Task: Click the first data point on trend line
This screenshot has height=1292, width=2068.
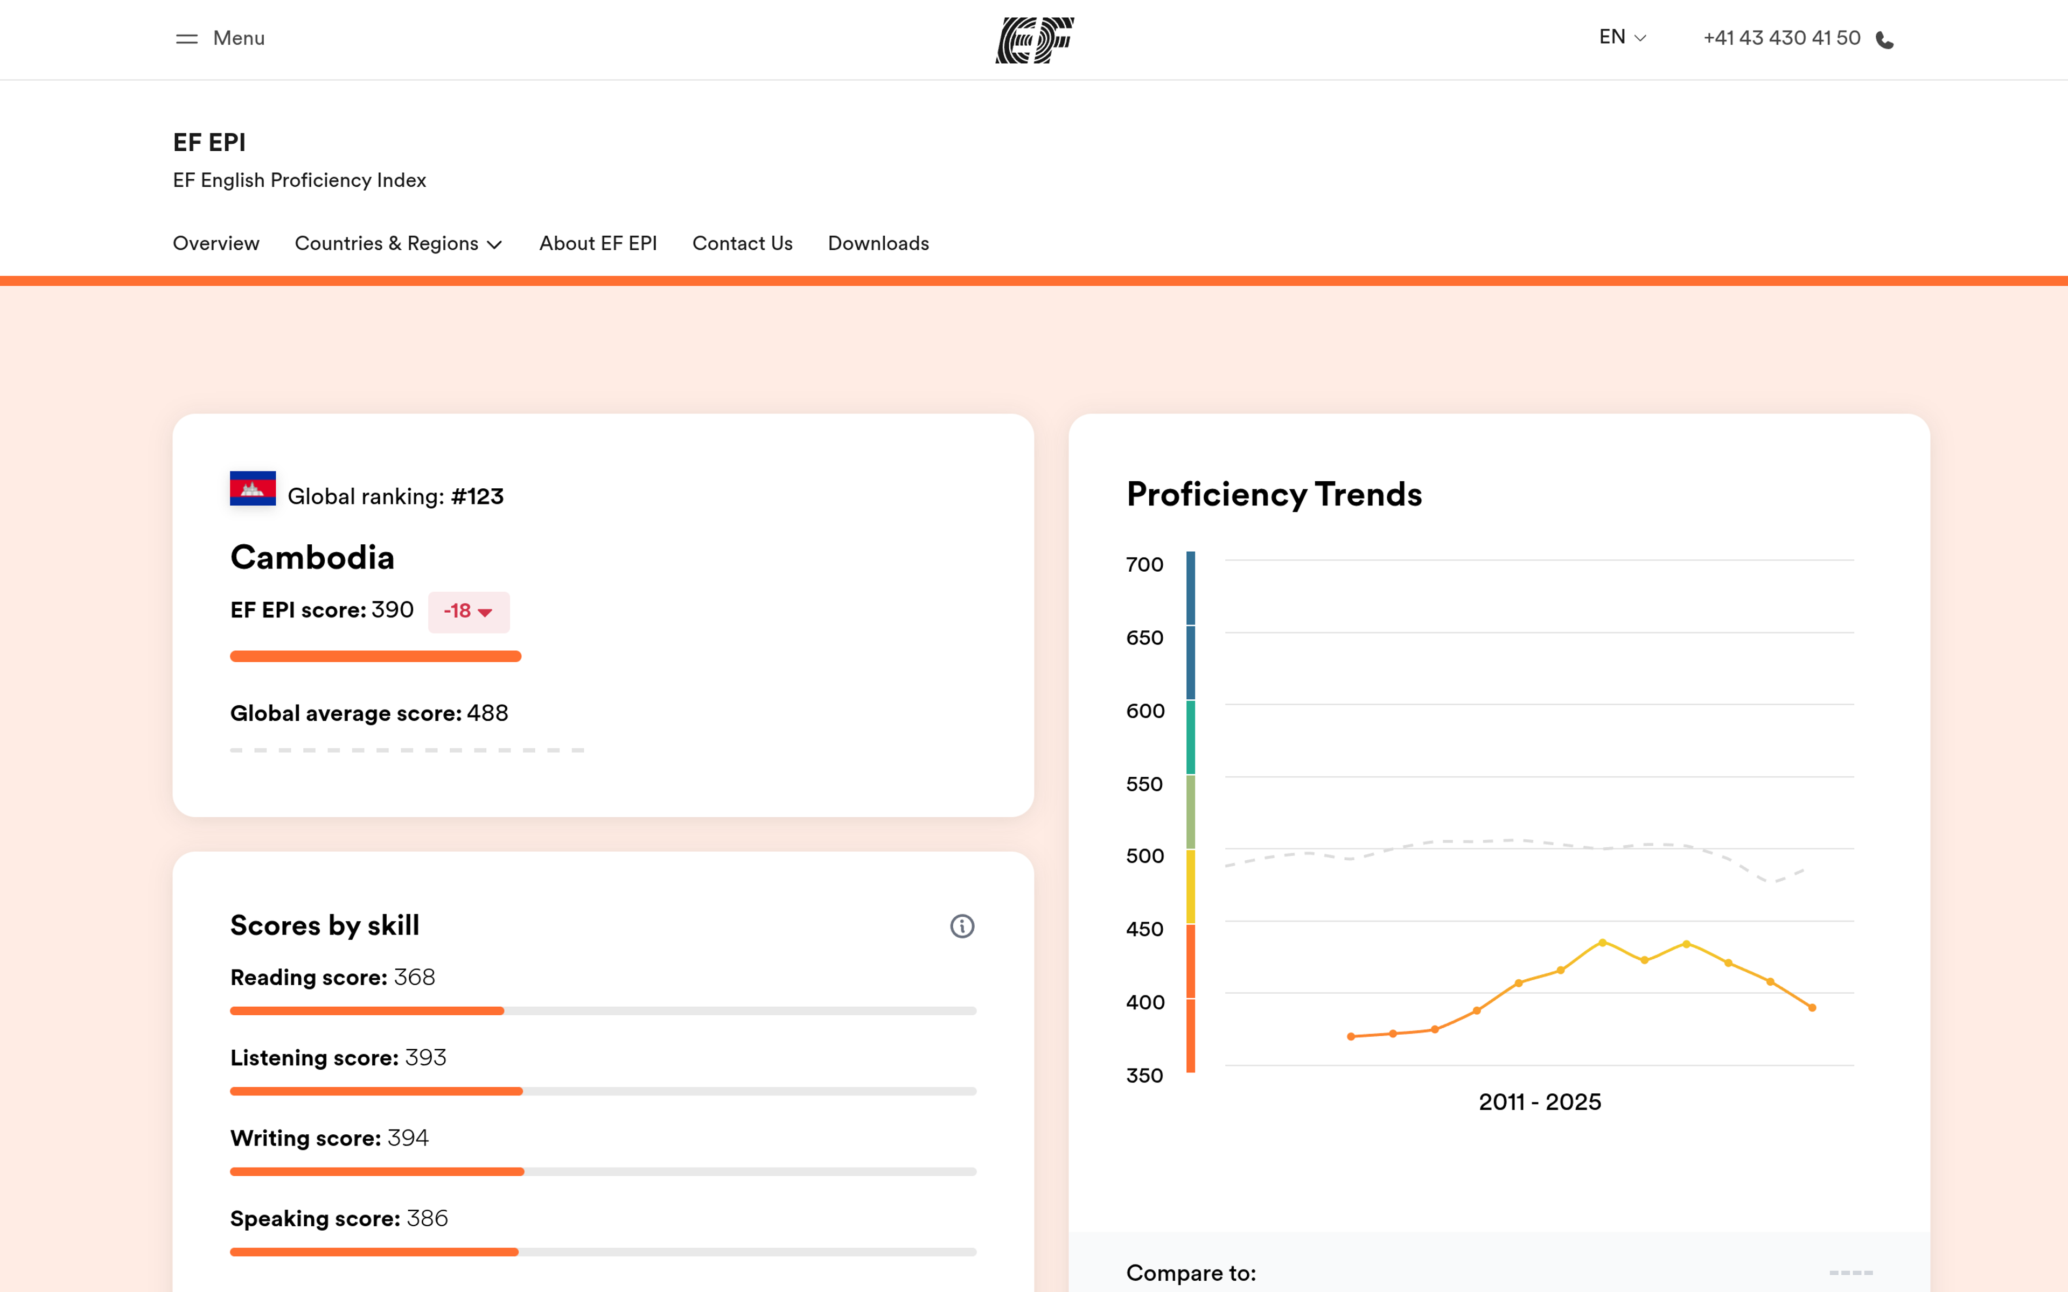Action: [1351, 1036]
